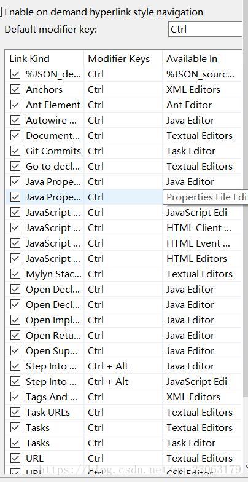Toggle the Tags And ... checkbox
Viewport: 248px width, 482px height.
tap(15, 397)
